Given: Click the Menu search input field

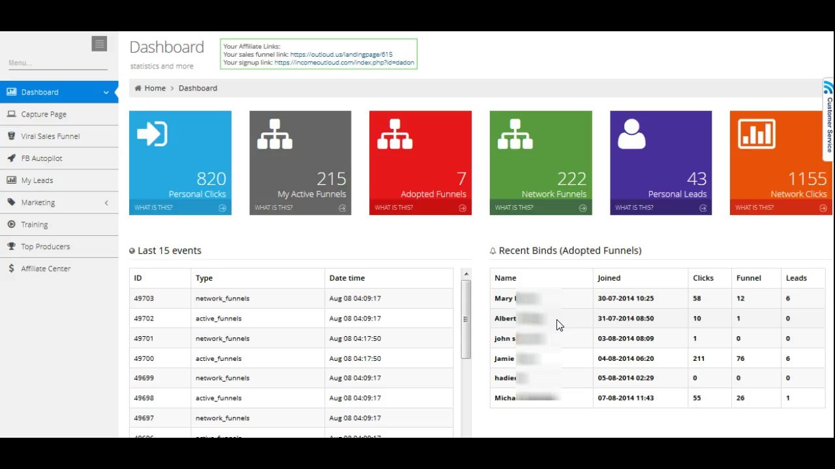Looking at the screenshot, I should coord(57,63).
